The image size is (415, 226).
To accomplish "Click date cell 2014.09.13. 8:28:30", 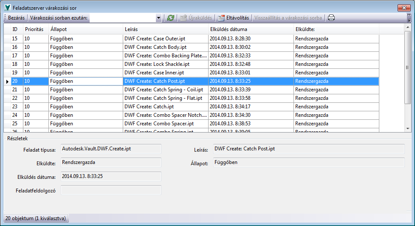I will coord(251,39).
